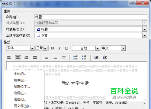Set paragraph alignment to right
151x109 pixels.
click(x=26, y=58)
